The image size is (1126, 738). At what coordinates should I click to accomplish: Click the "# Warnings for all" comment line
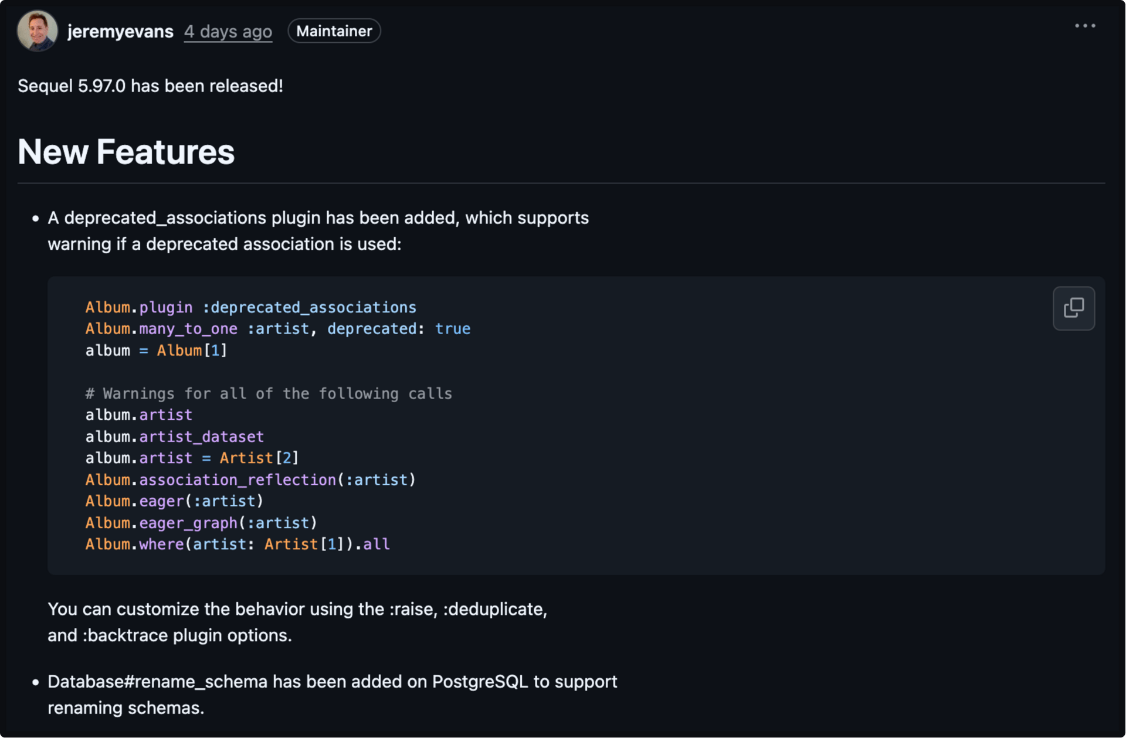pyautogui.click(x=269, y=393)
